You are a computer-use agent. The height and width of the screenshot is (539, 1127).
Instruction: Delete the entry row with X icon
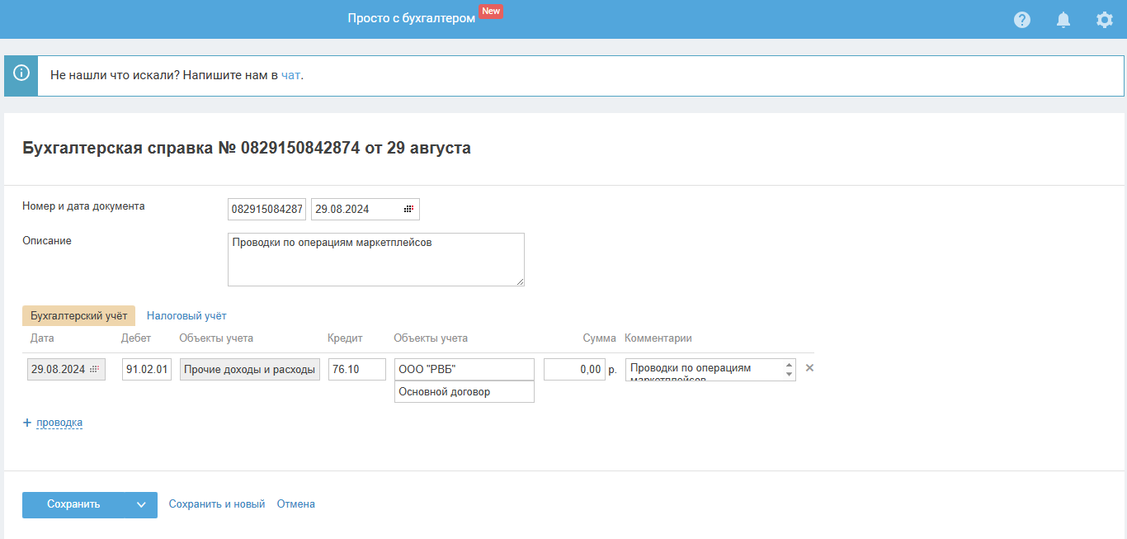809,368
